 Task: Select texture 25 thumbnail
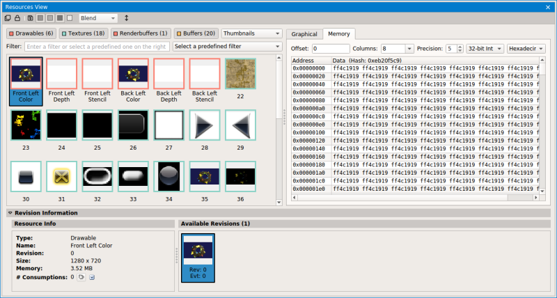click(x=97, y=130)
